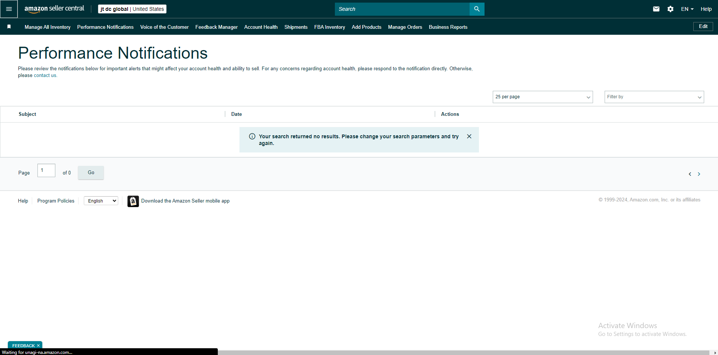Open FBA Inventory
The height and width of the screenshot is (355, 718).
(330, 27)
